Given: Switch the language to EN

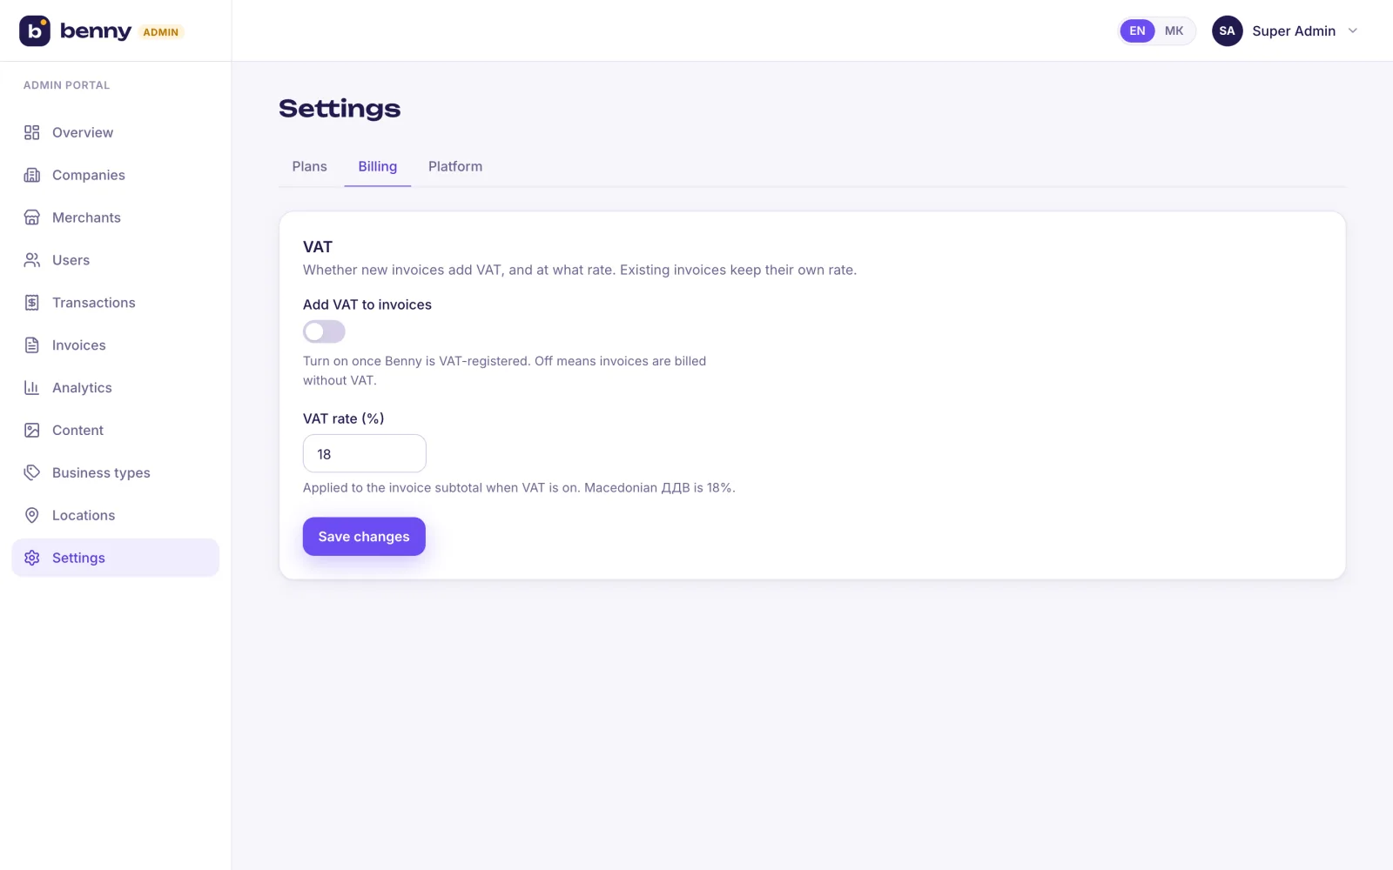Looking at the screenshot, I should pyautogui.click(x=1137, y=30).
